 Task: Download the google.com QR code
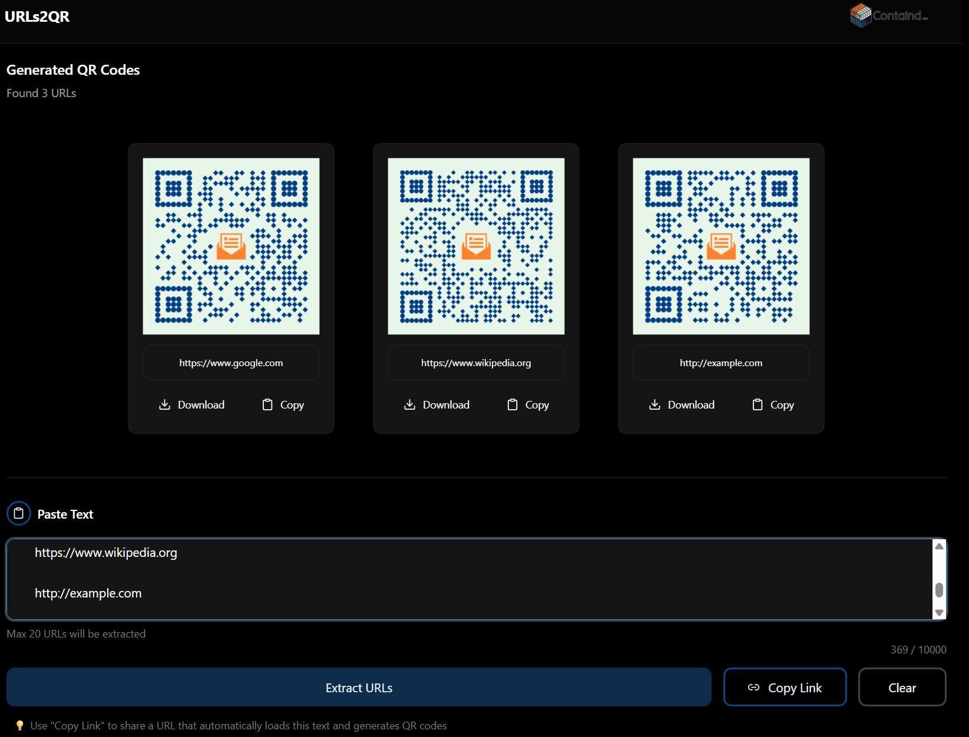(192, 404)
